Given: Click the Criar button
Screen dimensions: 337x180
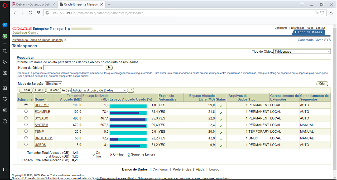Looking at the screenshot, I should click(x=322, y=84).
